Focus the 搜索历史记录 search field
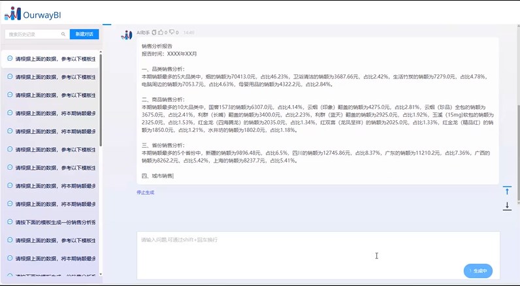This screenshot has width=520, height=286. (33, 34)
